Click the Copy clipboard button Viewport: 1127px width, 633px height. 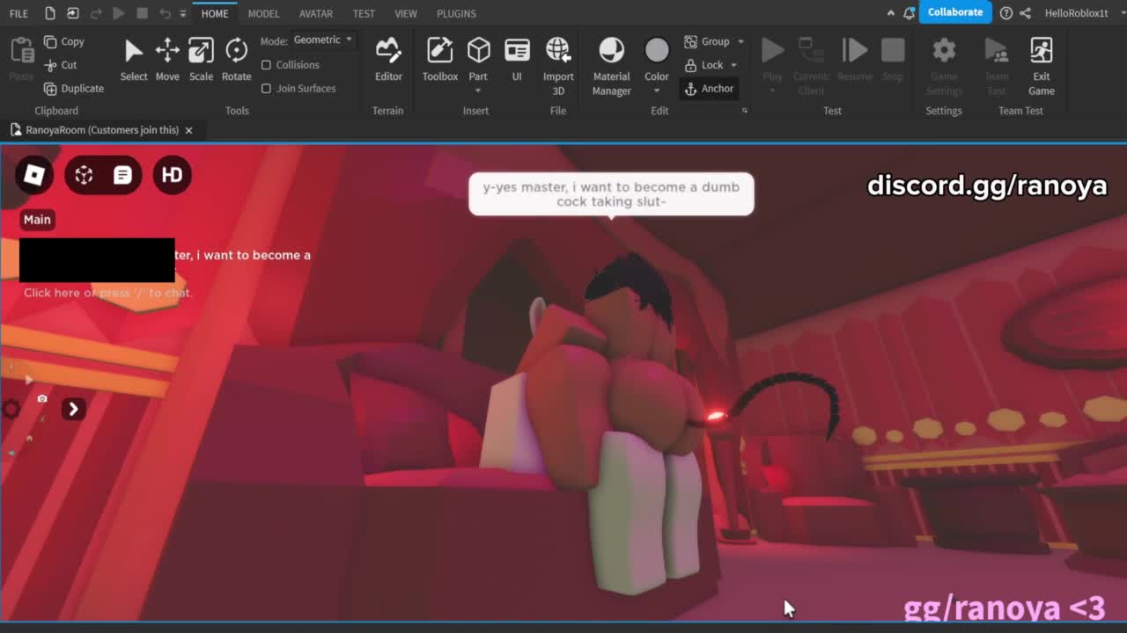coord(64,41)
